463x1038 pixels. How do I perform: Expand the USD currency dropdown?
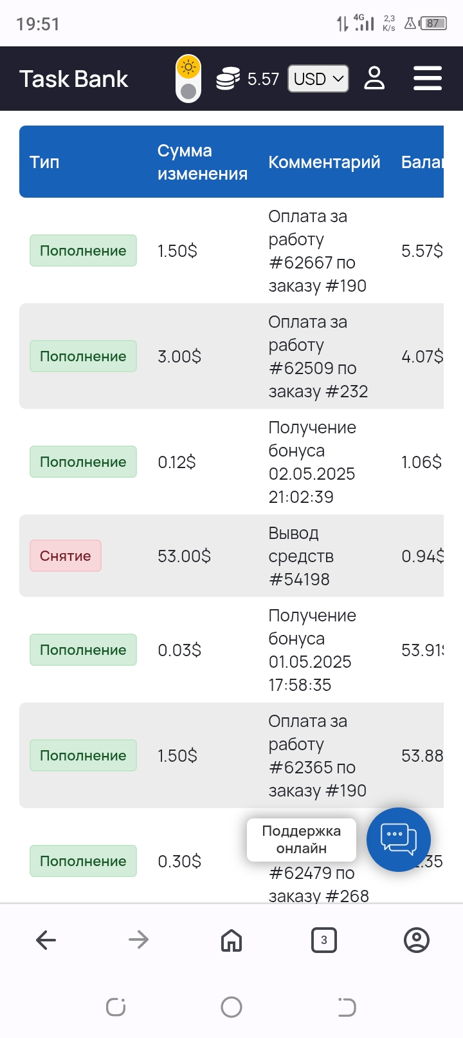pos(318,79)
